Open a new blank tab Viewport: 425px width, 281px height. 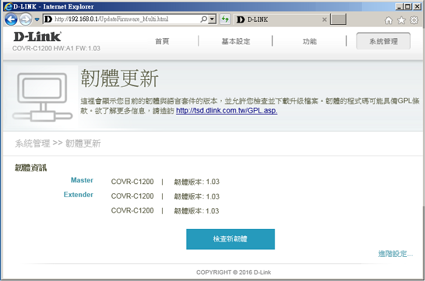(x=338, y=20)
